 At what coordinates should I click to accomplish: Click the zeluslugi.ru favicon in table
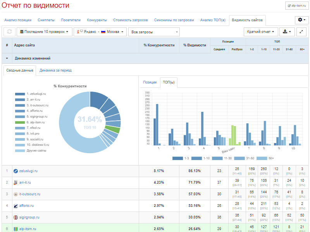(x=15, y=171)
